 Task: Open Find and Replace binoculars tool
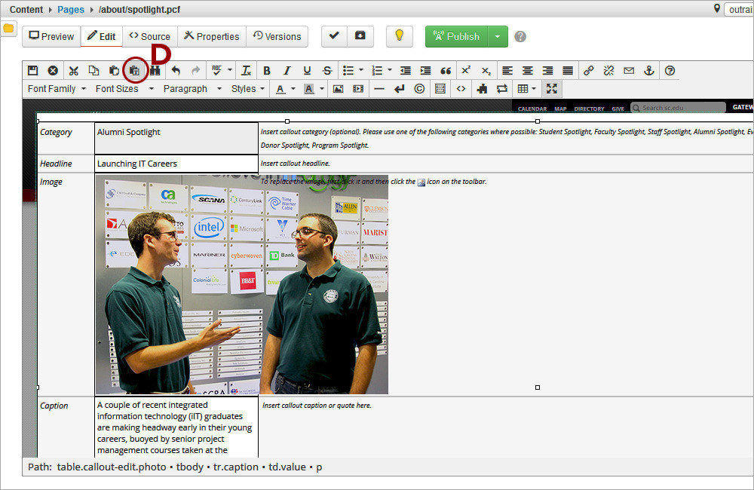[x=155, y=71]
